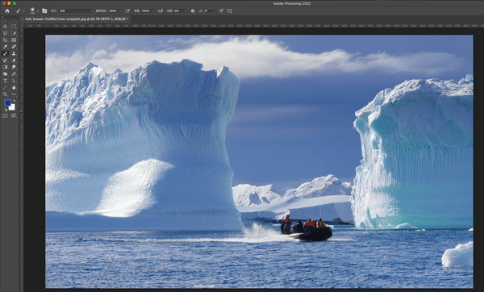This screenshot has height=292, width=484.
Task: Select the History Brush tool
Action: click(x=5, y=60)
